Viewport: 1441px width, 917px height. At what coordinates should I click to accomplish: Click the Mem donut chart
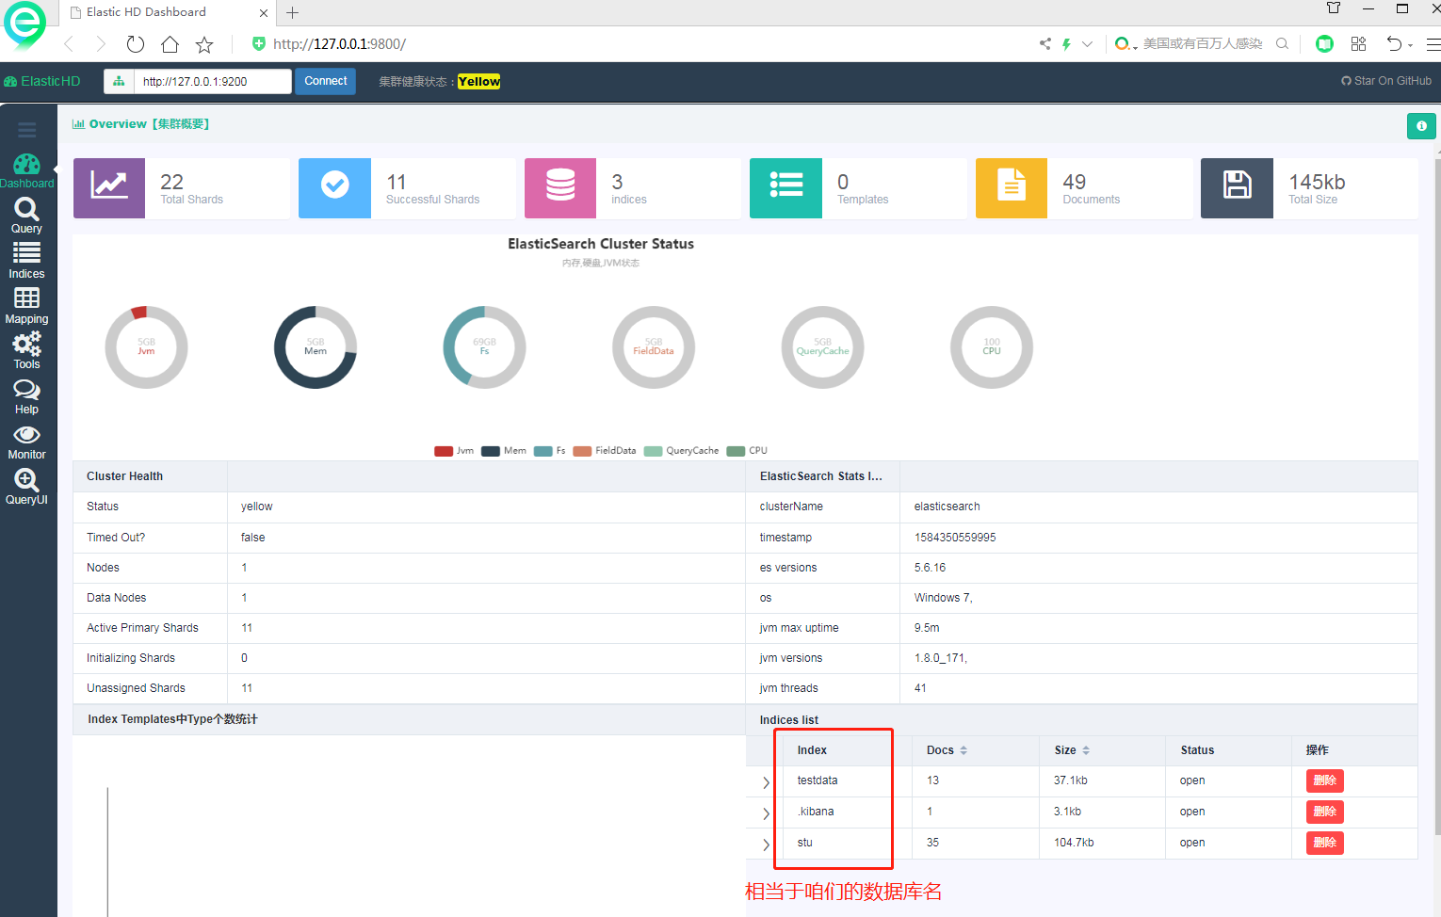(316, 347)
